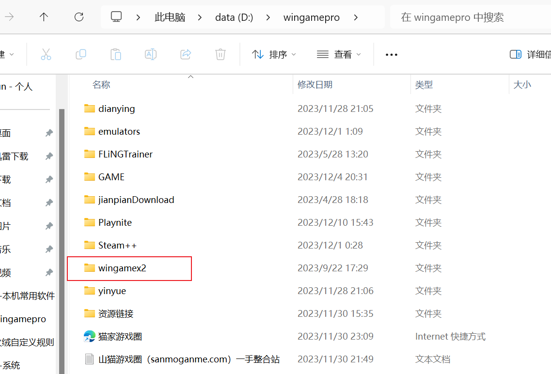
Task: Click the Paste icon
Action: [116, 54]
